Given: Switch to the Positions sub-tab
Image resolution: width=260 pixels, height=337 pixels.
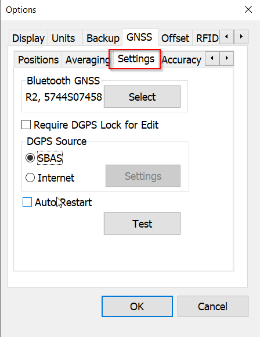Looking at the screenshot, I should (38, 59).
